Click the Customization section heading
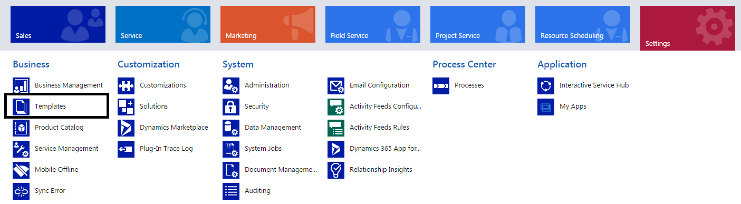Viewport: 741px width, 204px height. point(149,64)
